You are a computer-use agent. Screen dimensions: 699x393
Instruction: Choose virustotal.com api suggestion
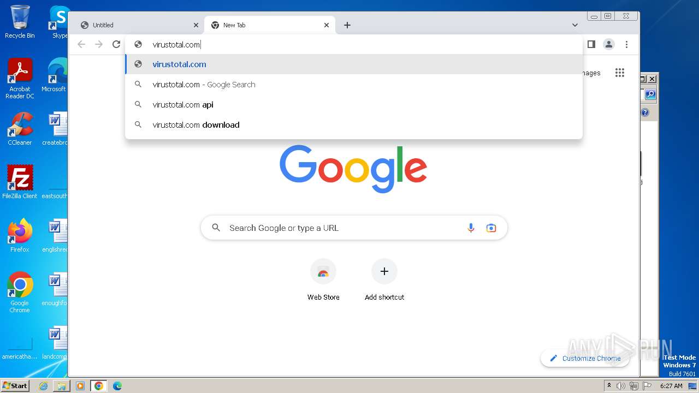coord(354,104)
